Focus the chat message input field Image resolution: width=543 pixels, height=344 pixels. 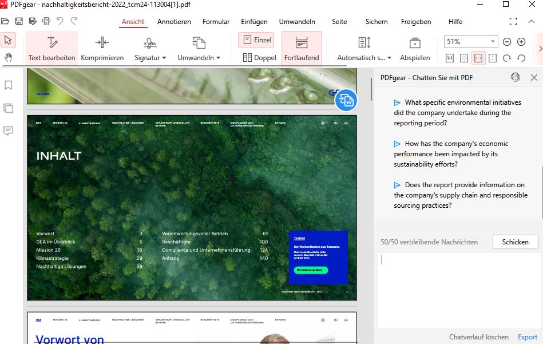(x=459, y=290)
